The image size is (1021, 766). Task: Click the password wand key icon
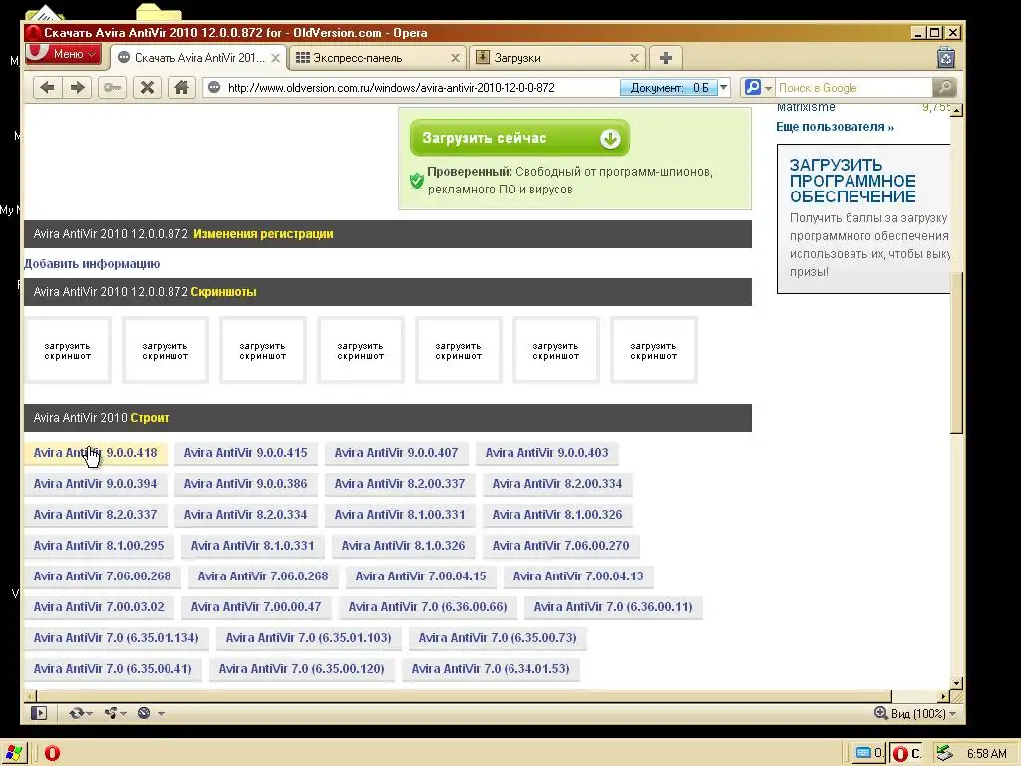(112, 88)
